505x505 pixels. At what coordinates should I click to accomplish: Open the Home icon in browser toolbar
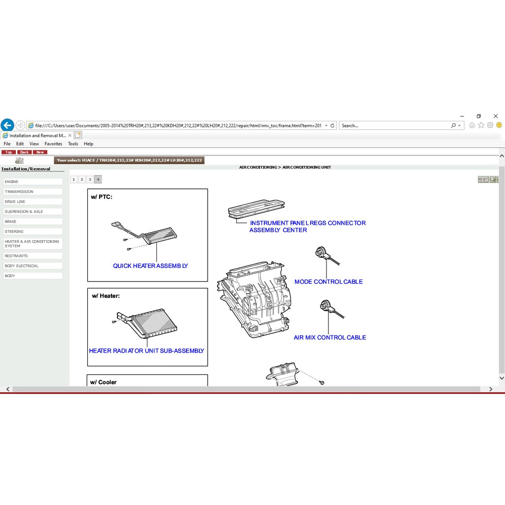click(472, 125)
